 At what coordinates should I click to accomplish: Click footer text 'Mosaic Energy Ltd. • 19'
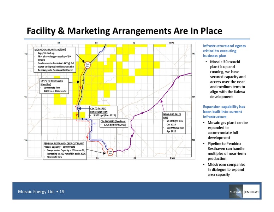point(41,192)
